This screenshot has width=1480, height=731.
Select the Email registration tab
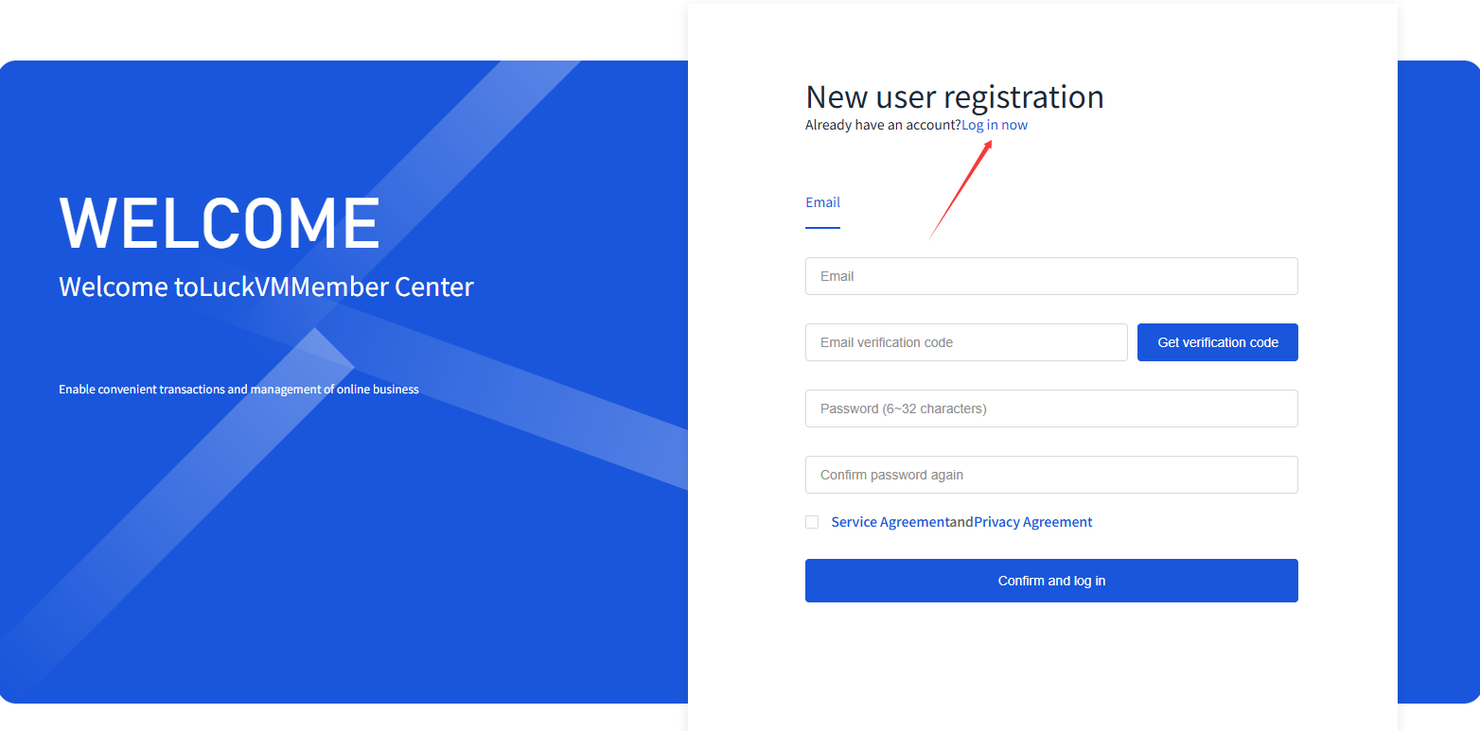pyautogui.click(x=822, y=202)
